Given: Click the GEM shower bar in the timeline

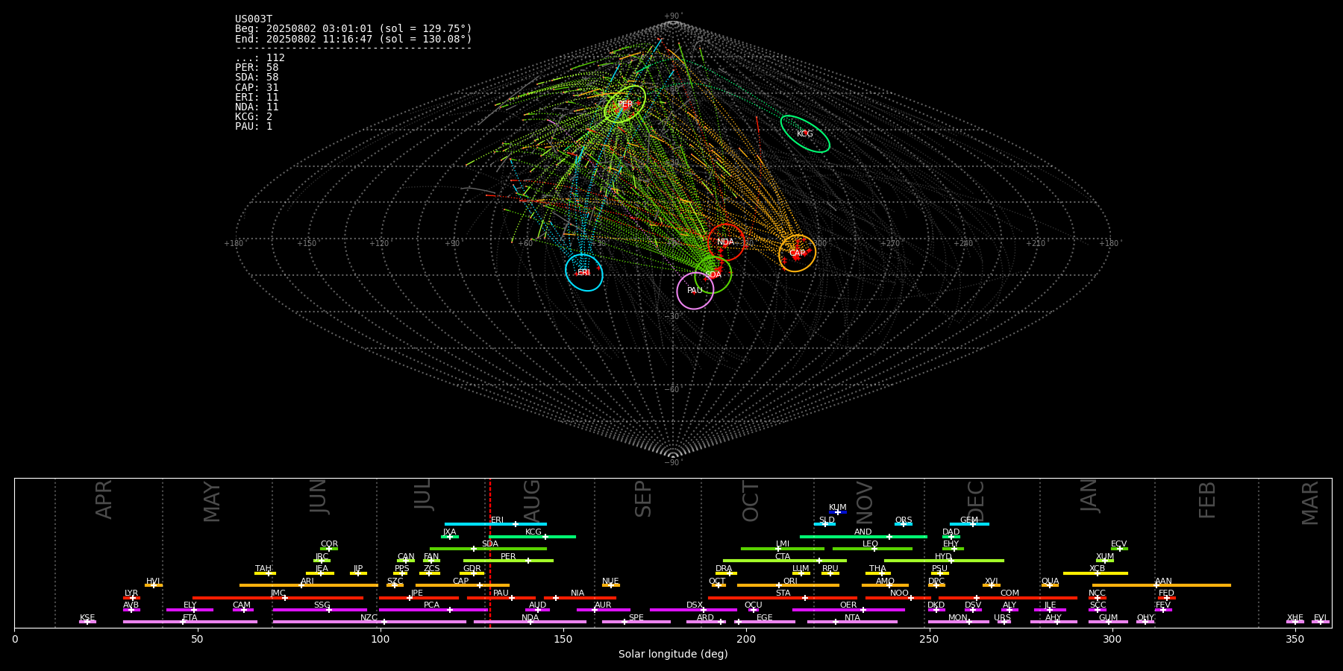Looking at the screenshot, I should (x=969, y=524).
